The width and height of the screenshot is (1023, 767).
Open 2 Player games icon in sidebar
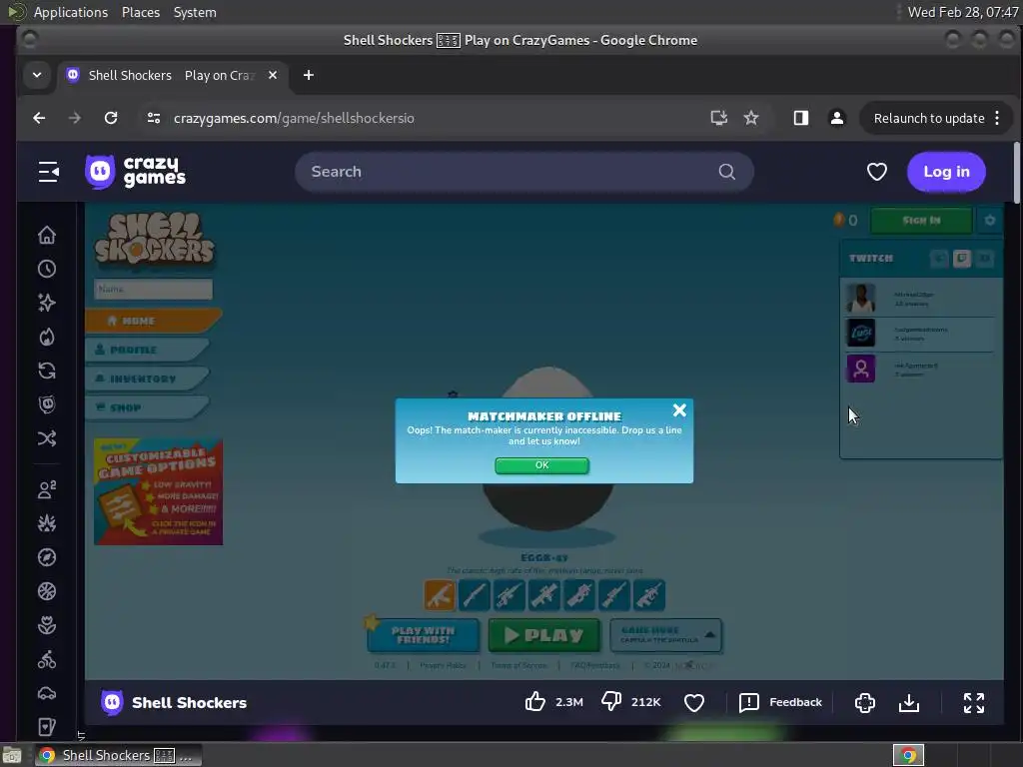[47, 489]
